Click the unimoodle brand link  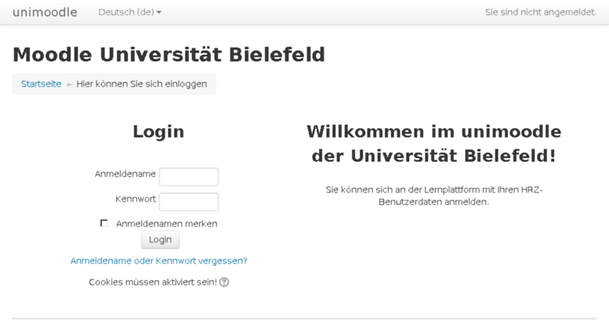pos(45,13)
